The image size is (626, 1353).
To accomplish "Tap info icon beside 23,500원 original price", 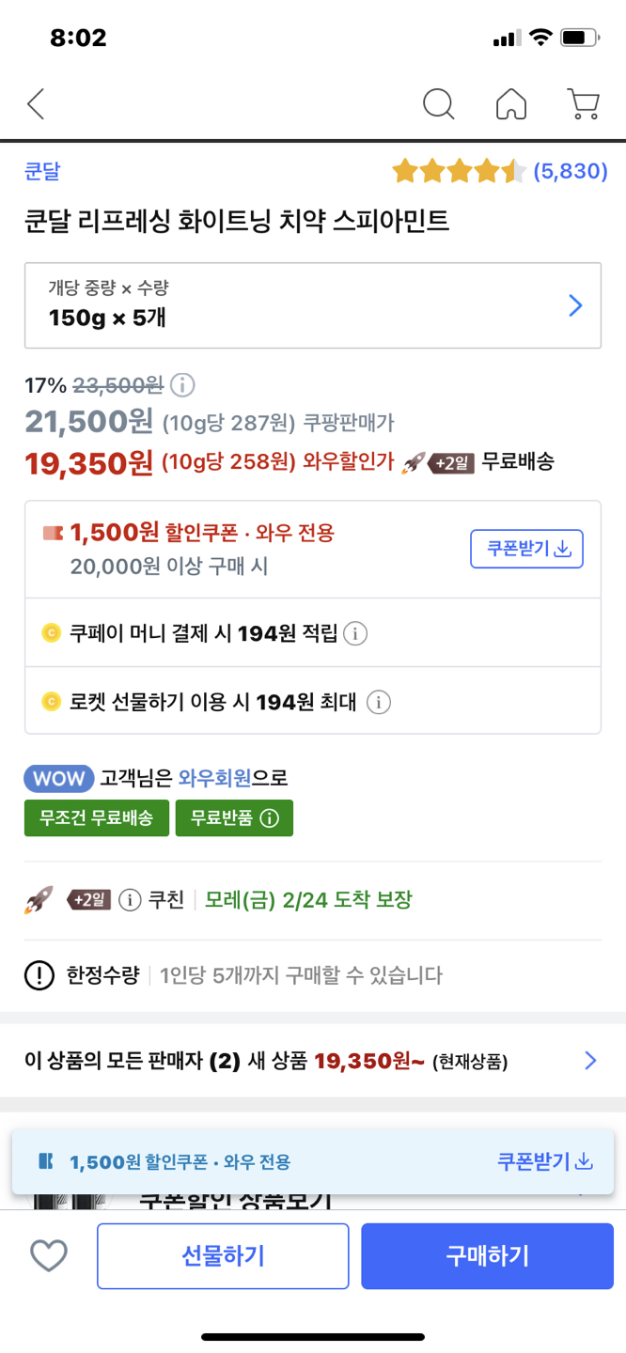I will [x=182, y=384].
